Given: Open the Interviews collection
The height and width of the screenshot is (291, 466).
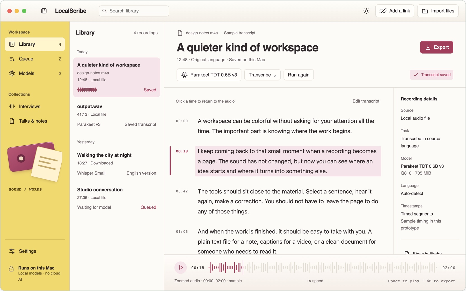Looking at the screenshot, I should 35,106.
